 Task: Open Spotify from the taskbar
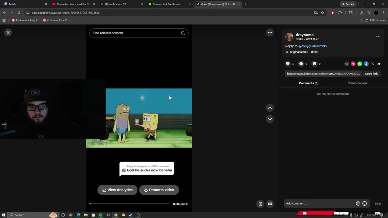(x=101, y=215)
